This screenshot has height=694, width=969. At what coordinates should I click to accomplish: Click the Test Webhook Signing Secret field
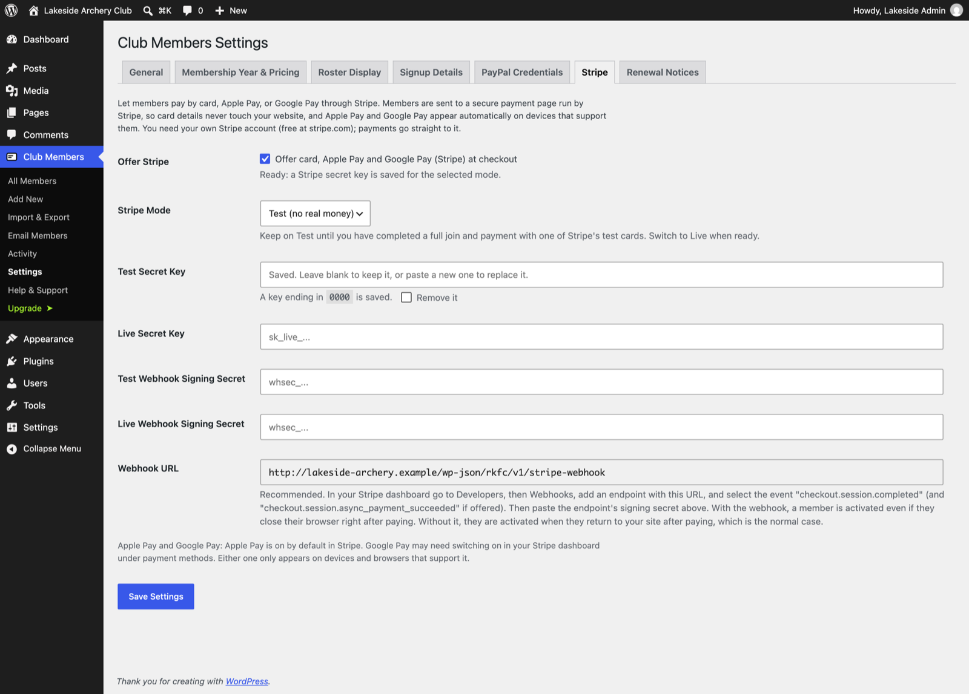coord(601,382)
